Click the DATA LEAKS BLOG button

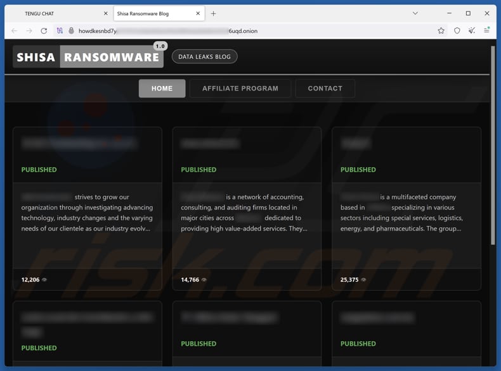(x=204, y=57)
